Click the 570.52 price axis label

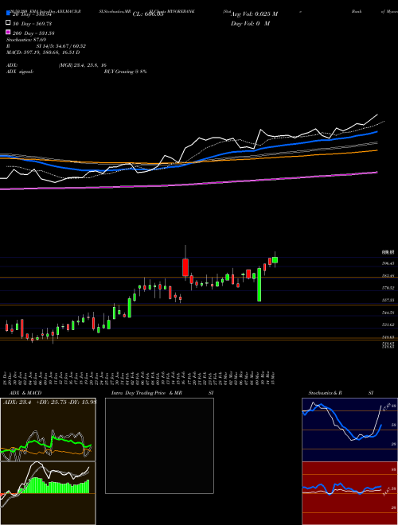coord(388,288)
